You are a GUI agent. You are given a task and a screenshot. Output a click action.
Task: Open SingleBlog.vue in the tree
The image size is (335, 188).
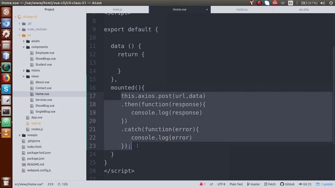46,111
